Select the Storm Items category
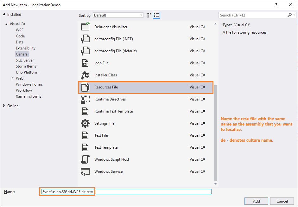This screenshot has height=207, width=298. (x=26, y=66)
